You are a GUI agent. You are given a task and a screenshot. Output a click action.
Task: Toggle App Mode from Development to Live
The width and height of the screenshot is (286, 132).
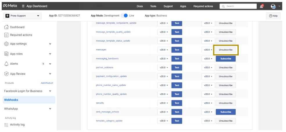coord(124,16)
